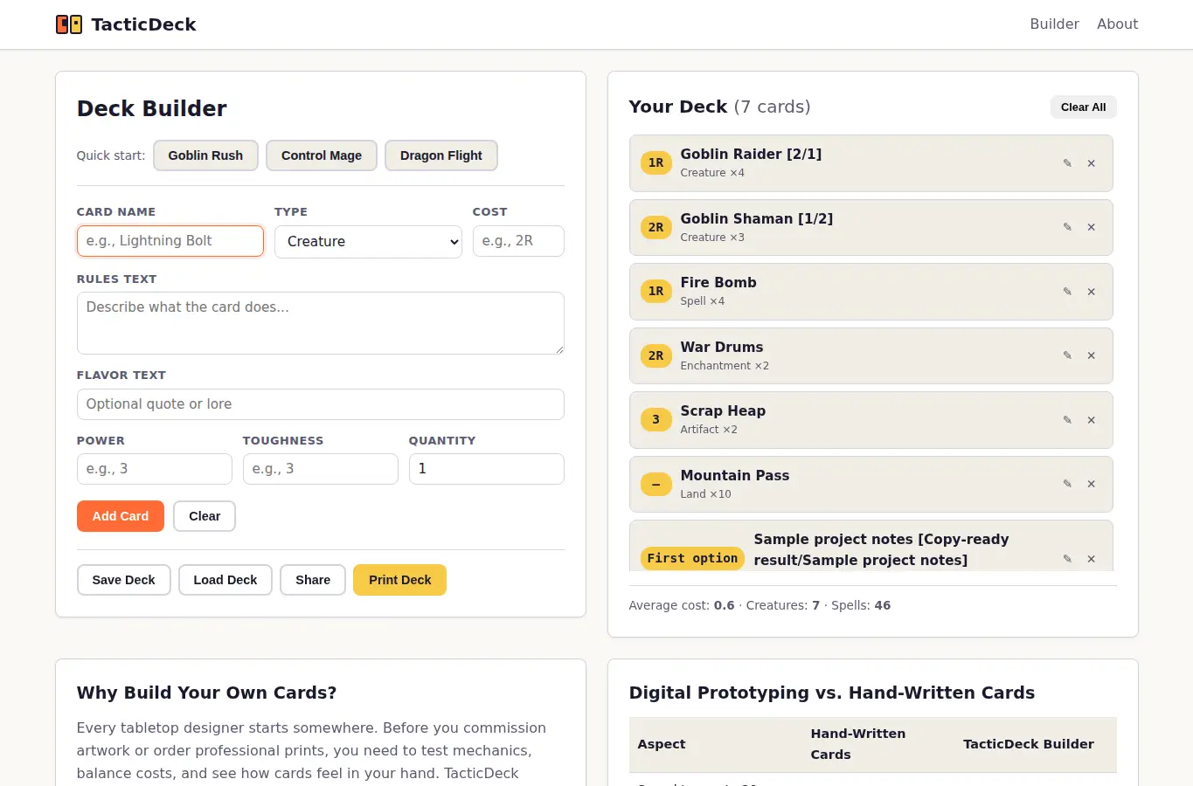This screenshot has height=786, width=1193.
Task: Click the Quantity field
Action: pyautogui.click(x=487, y=469)
